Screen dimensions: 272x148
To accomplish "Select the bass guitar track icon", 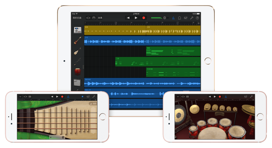I will [x=77, y=41].
